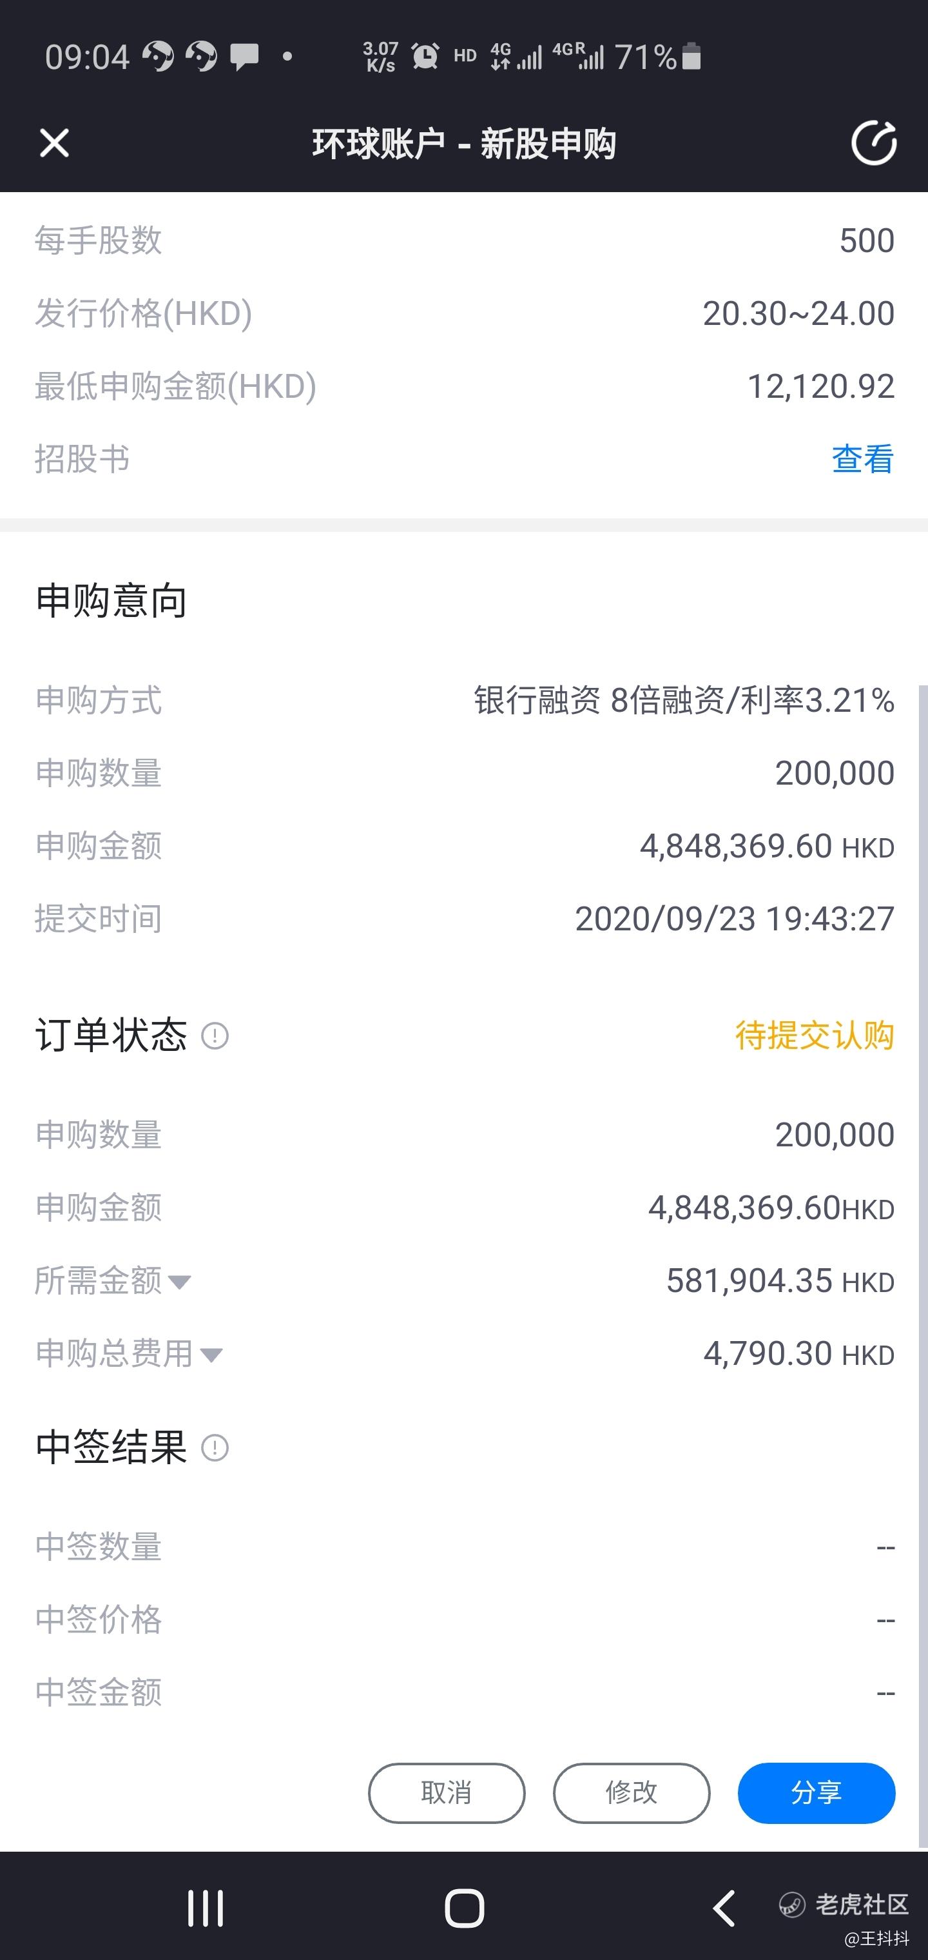Tap the blue 分享 button
This screenshot has height=1960, width=928.
click(816, 1792)
